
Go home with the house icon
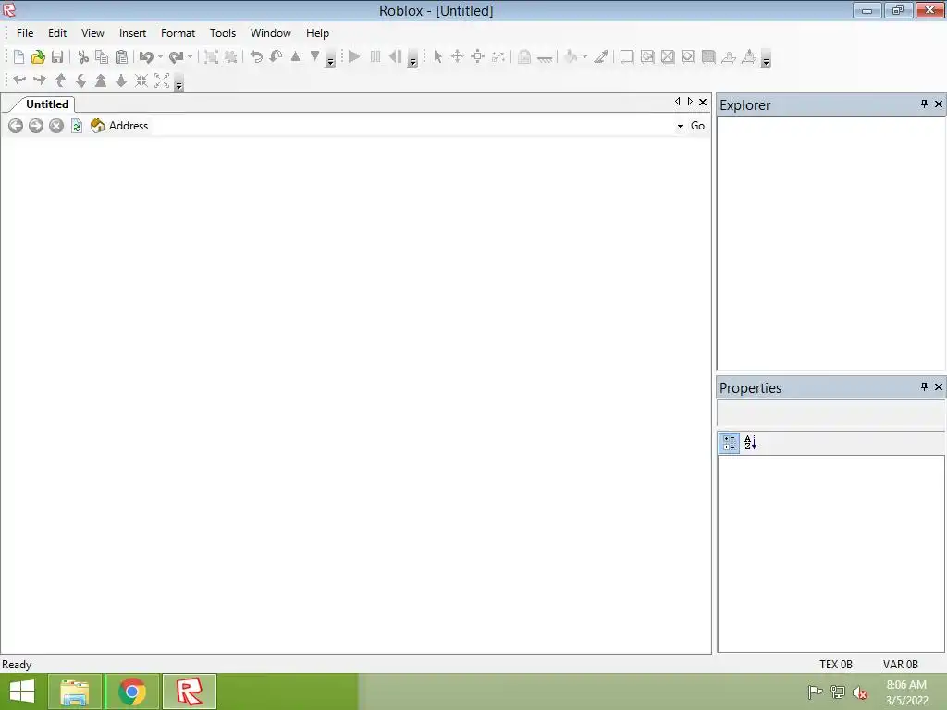pos(96,126)
